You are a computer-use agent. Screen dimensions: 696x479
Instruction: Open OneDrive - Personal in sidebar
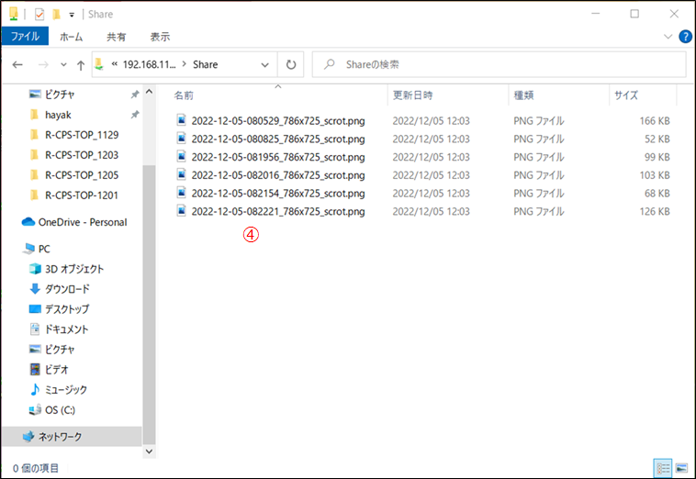pos(82,222)
